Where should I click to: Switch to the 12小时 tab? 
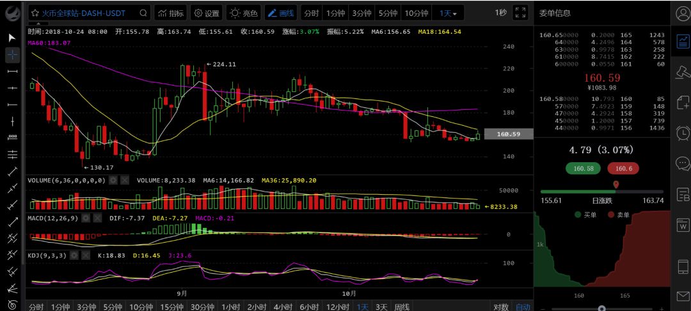[338, 307]
